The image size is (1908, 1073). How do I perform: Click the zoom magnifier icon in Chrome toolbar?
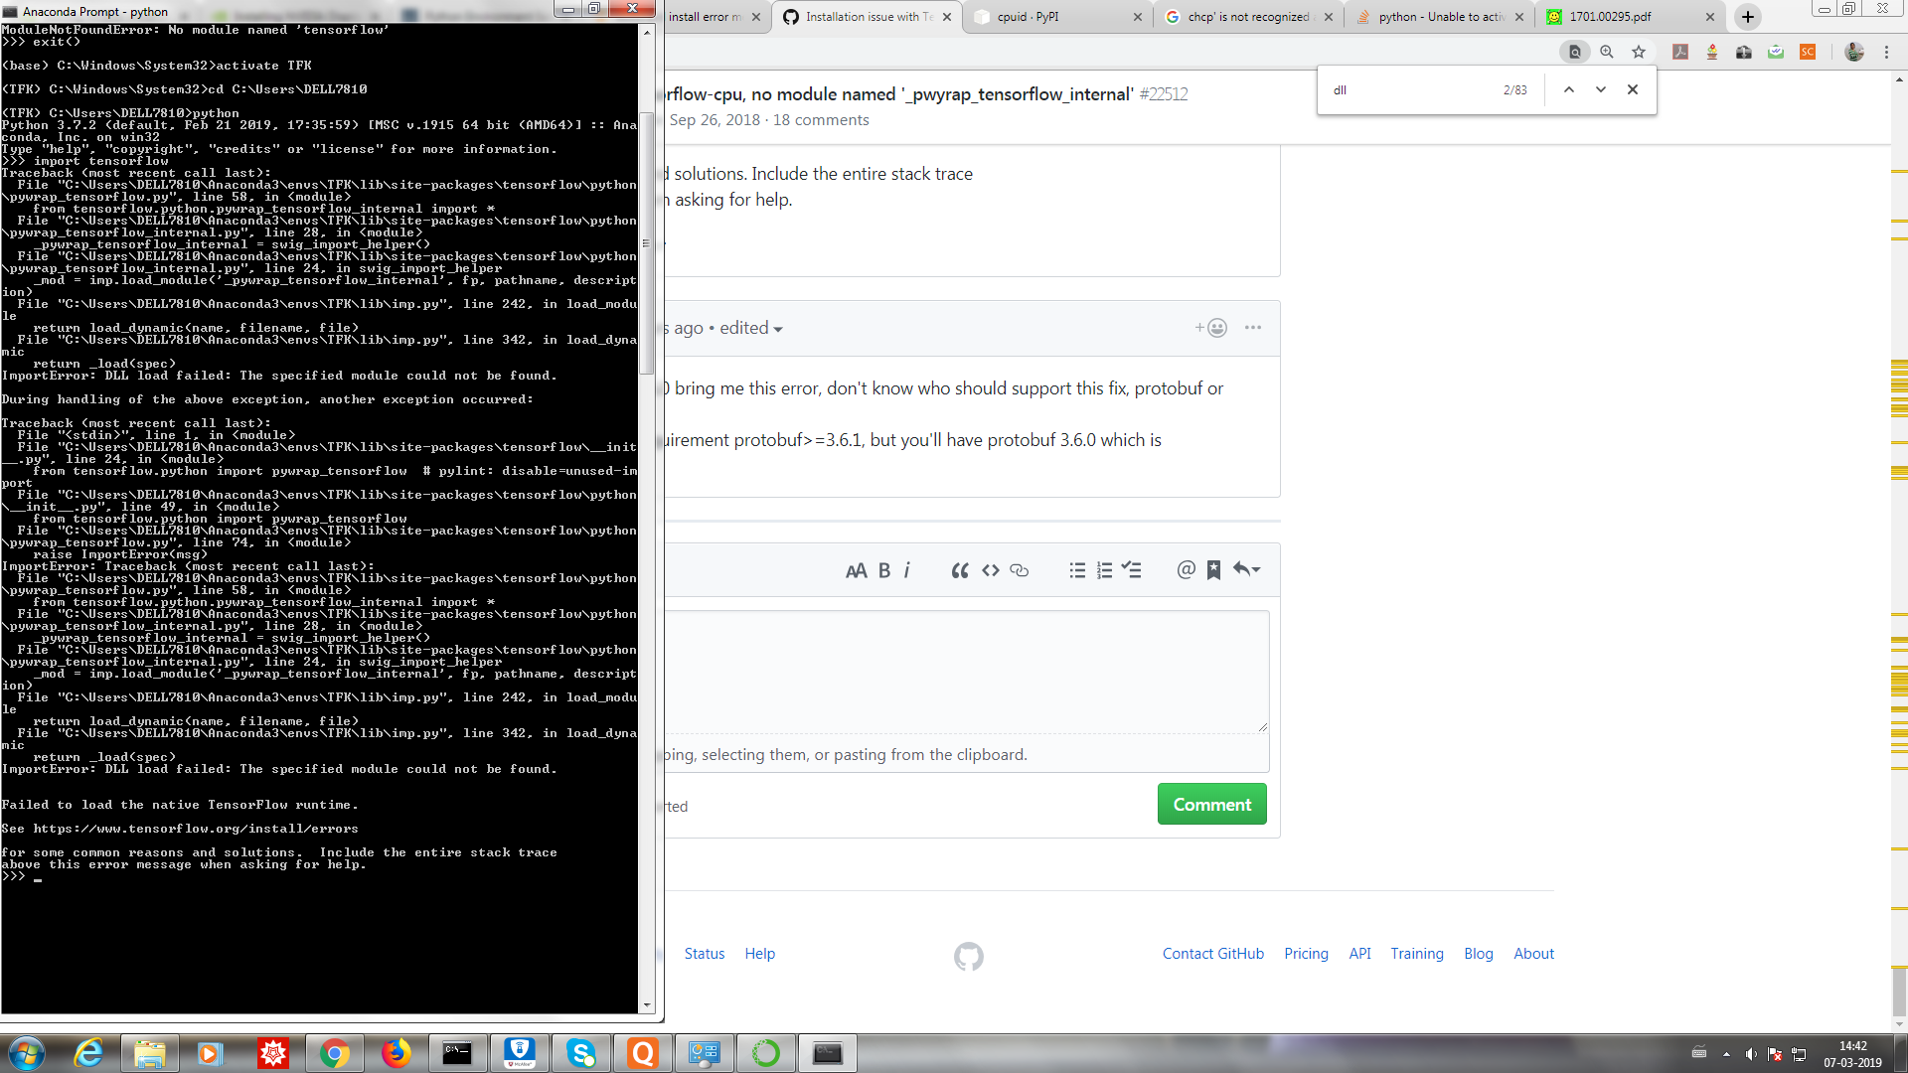[1607, 52]
